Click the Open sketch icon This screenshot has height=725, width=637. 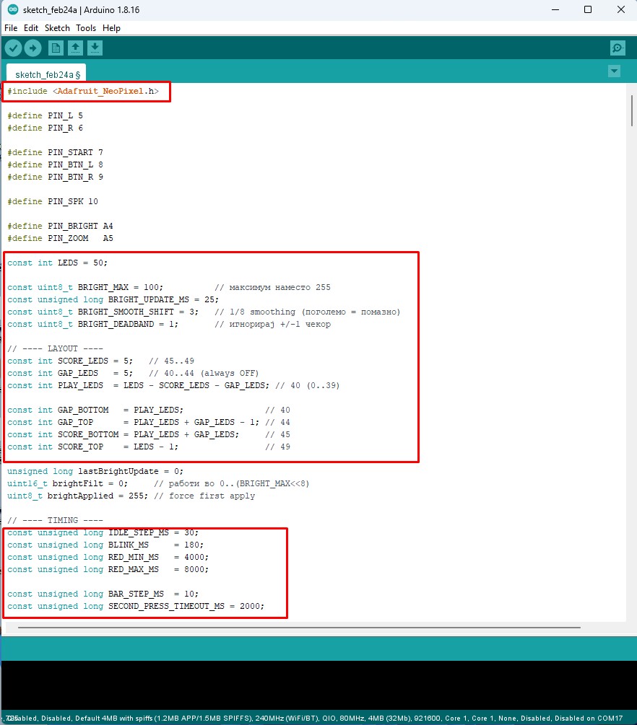coord(75,48)
